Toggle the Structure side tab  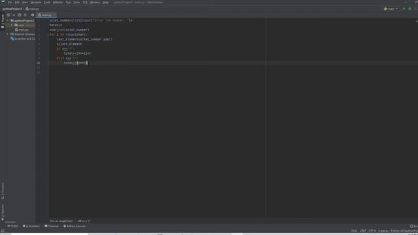3,191
